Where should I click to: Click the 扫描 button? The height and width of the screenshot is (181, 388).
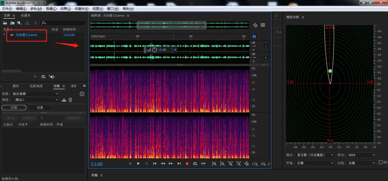tap(14, 108)
